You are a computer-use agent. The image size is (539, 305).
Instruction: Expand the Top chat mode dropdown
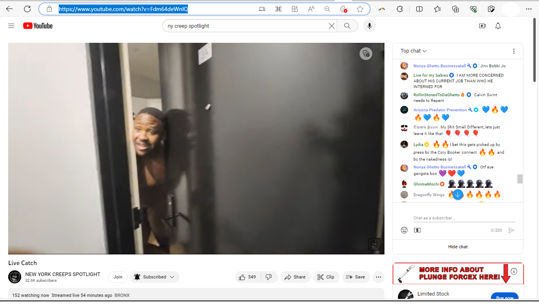pyautogui.click(x=413, y=51)
